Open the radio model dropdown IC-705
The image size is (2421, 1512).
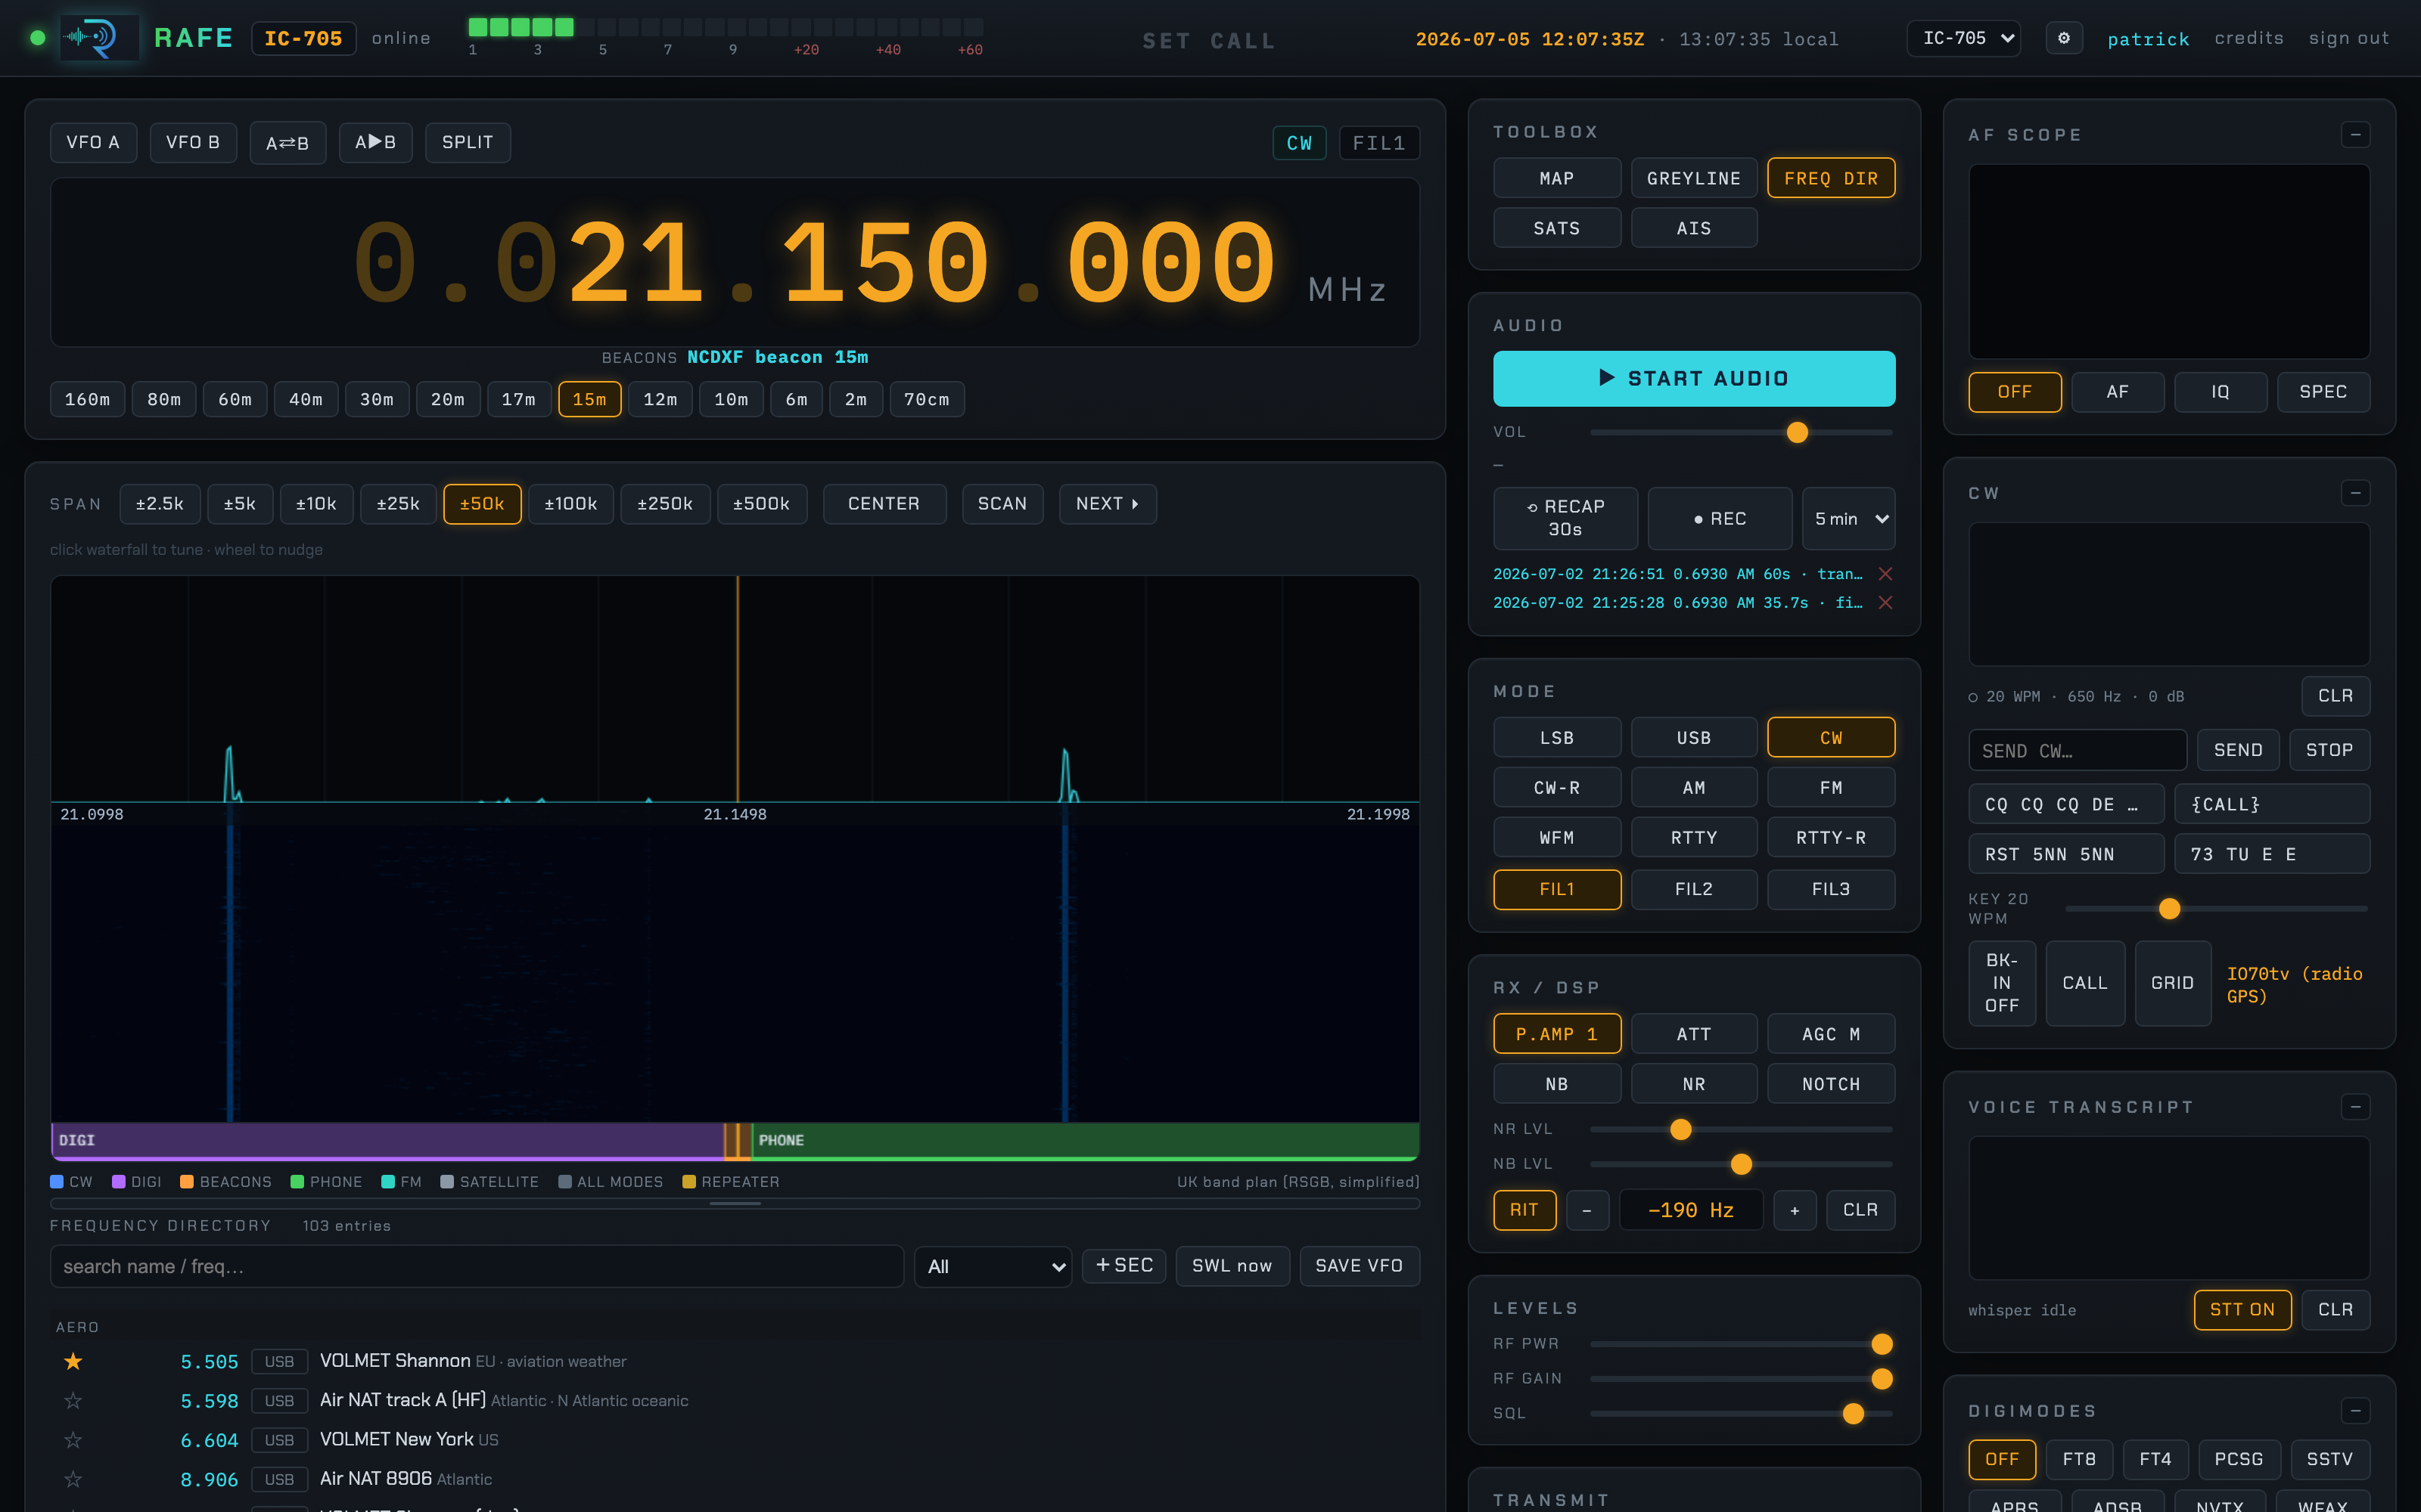tap(1964, 38)
